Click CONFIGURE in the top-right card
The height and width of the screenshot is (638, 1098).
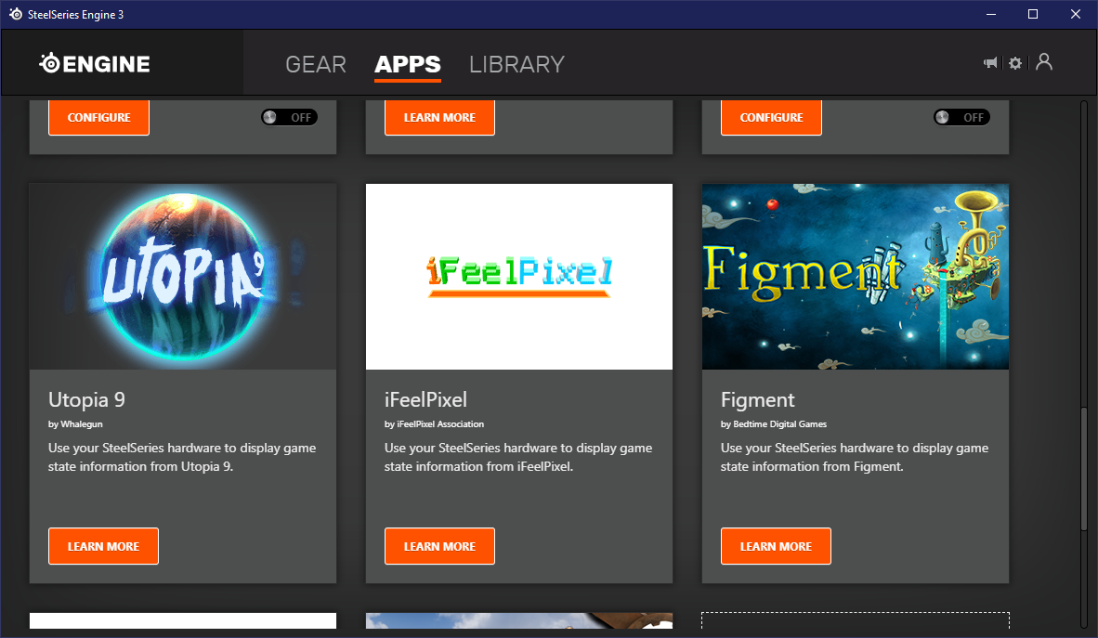point(771,117)
